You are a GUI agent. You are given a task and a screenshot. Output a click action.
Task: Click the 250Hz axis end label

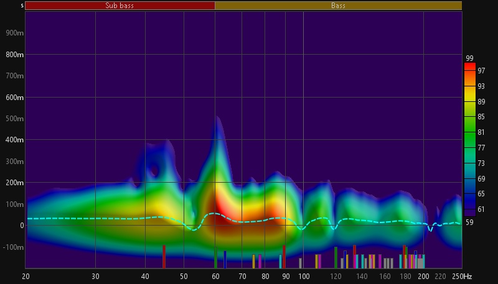point(462,276)
